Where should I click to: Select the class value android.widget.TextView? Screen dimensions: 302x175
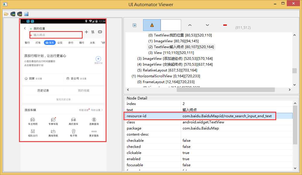coord(203,122)
